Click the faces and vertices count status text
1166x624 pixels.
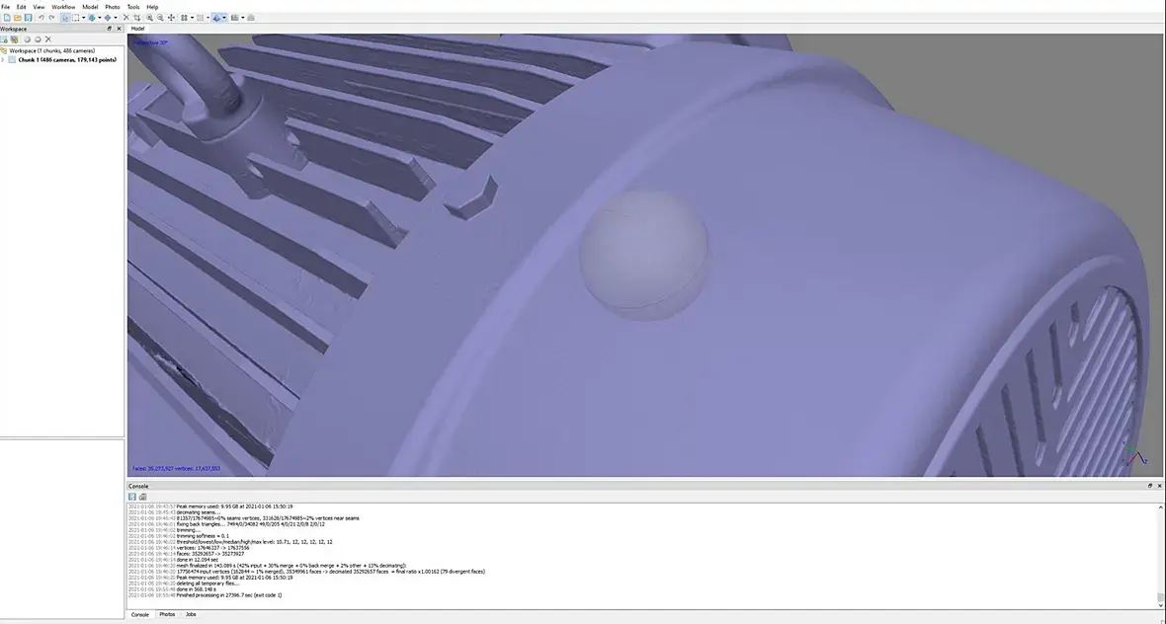[176, 469]
